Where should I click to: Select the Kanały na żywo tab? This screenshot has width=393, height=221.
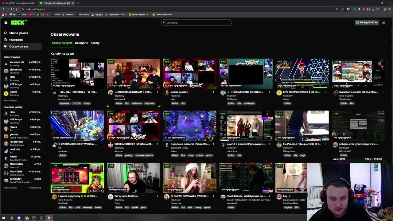(x=62, y=43)
